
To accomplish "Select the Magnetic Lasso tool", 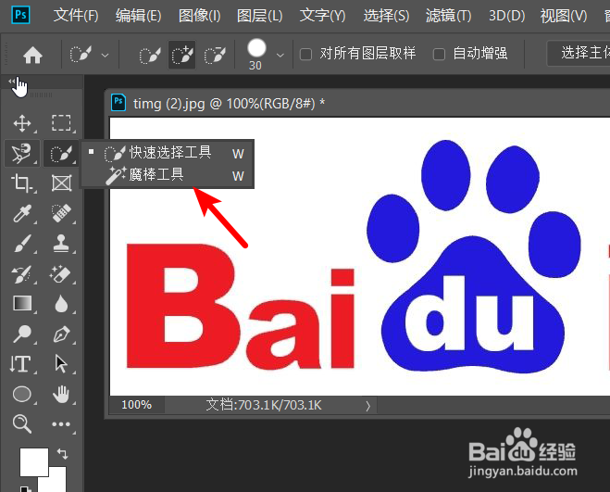I will click(x=22, y=153).
